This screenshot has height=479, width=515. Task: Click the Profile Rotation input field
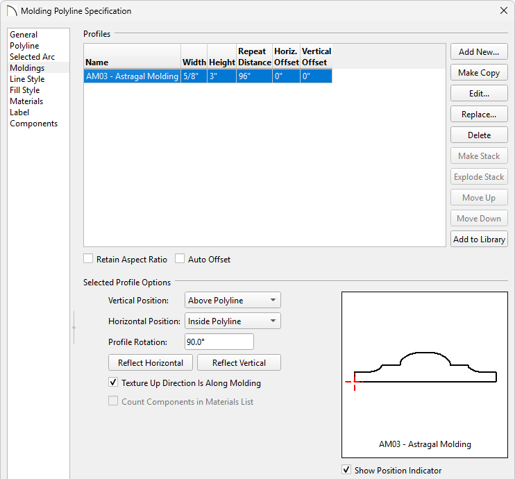coord(219,342)
